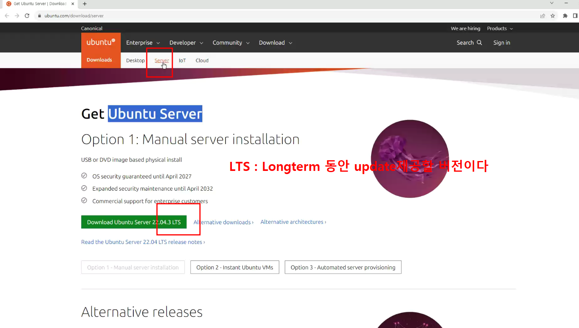579x328 pixels.
Task: Open the extensions puzzle icon
Action: tap(565, 16)
